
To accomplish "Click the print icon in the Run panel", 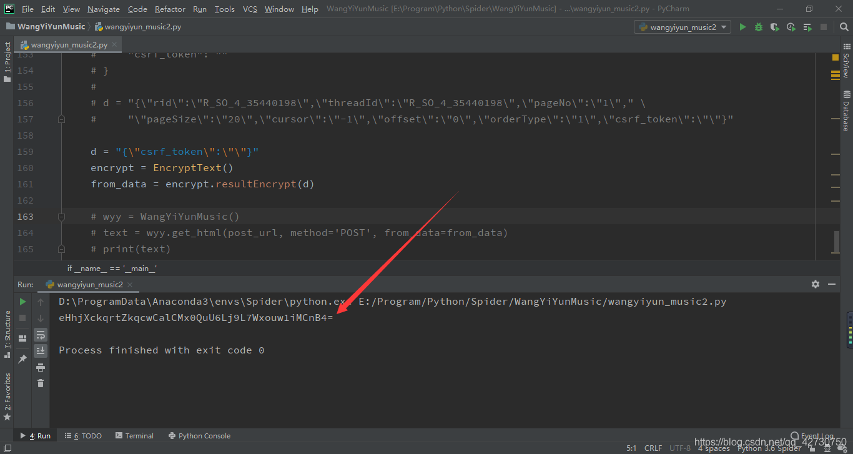I will [41, 367].
